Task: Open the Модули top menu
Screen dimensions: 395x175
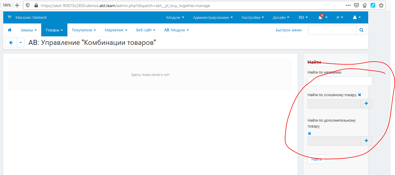Action: click(x=175, y=17)
